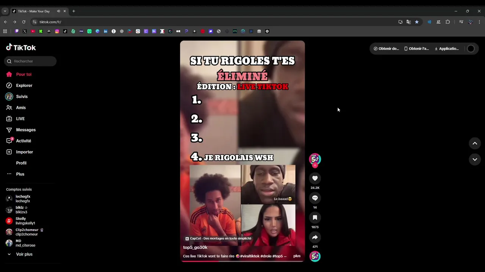Follow top5_go30k with the plus badge

(x=315, y=165)
